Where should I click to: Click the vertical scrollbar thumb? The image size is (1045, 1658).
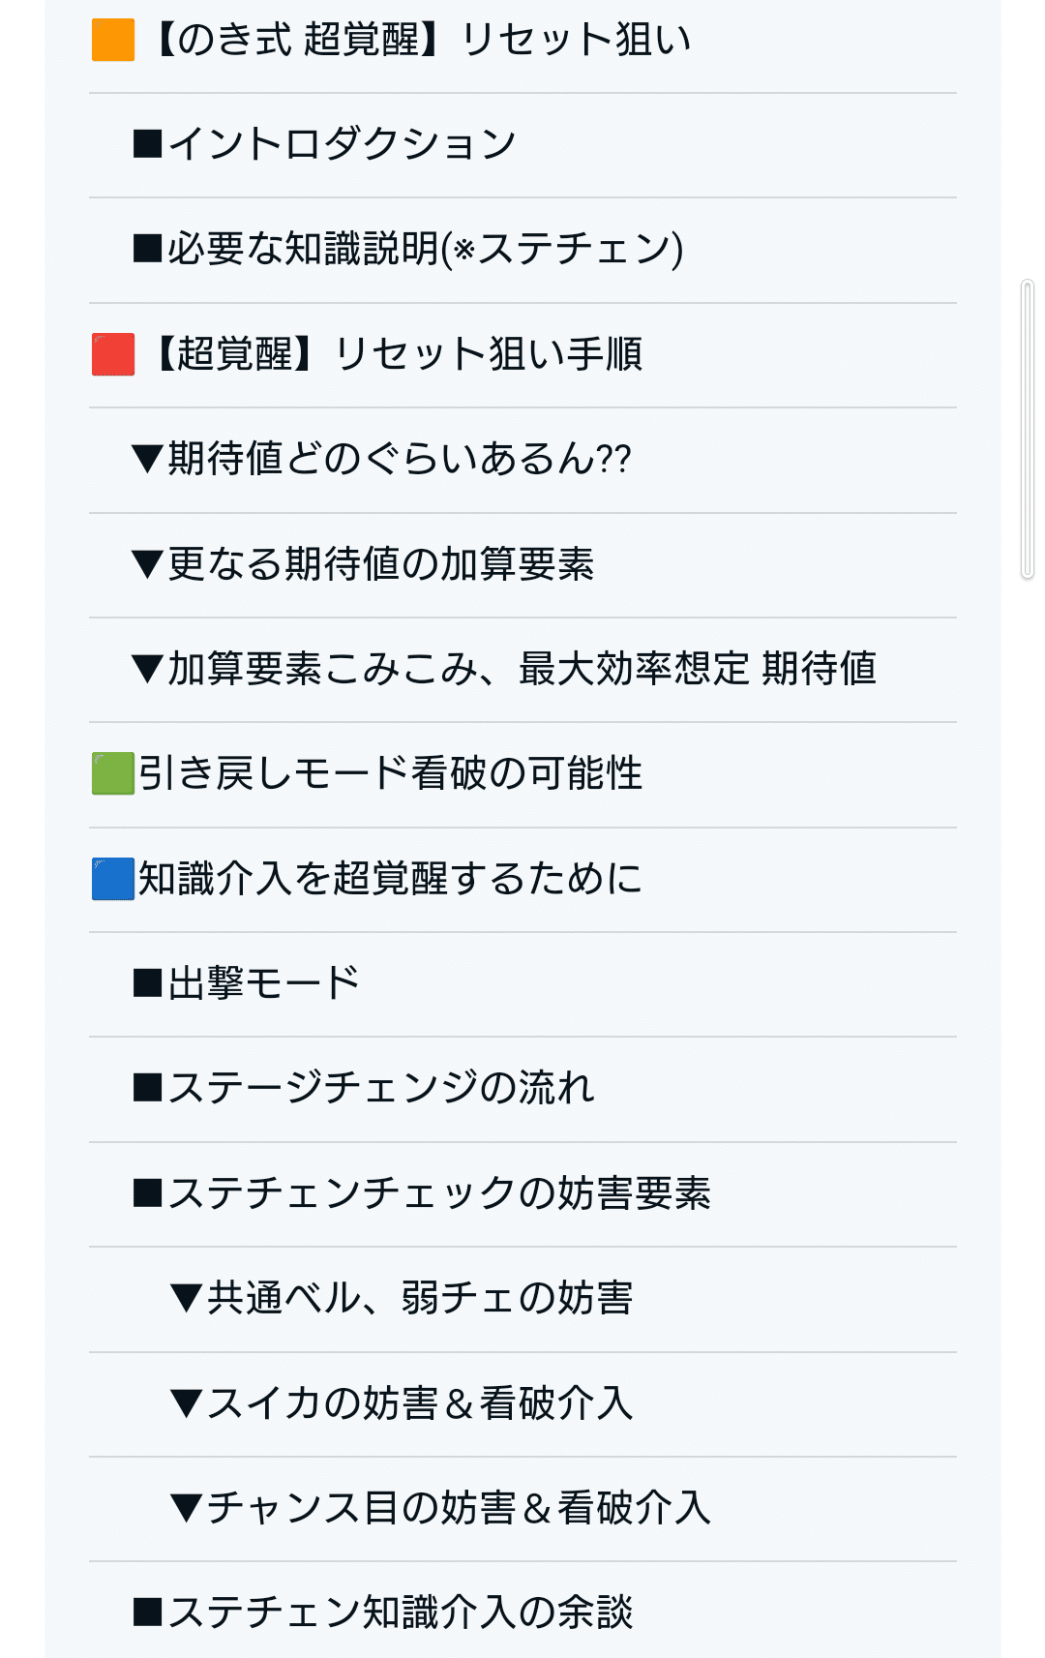[1028, 430]
